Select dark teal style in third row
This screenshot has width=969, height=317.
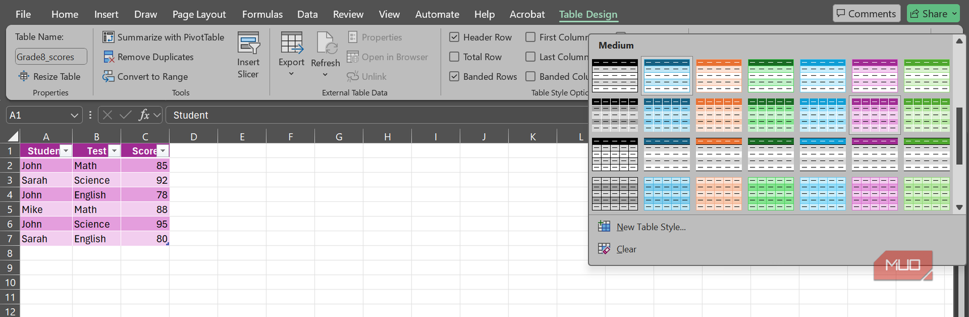pos(667,154)
